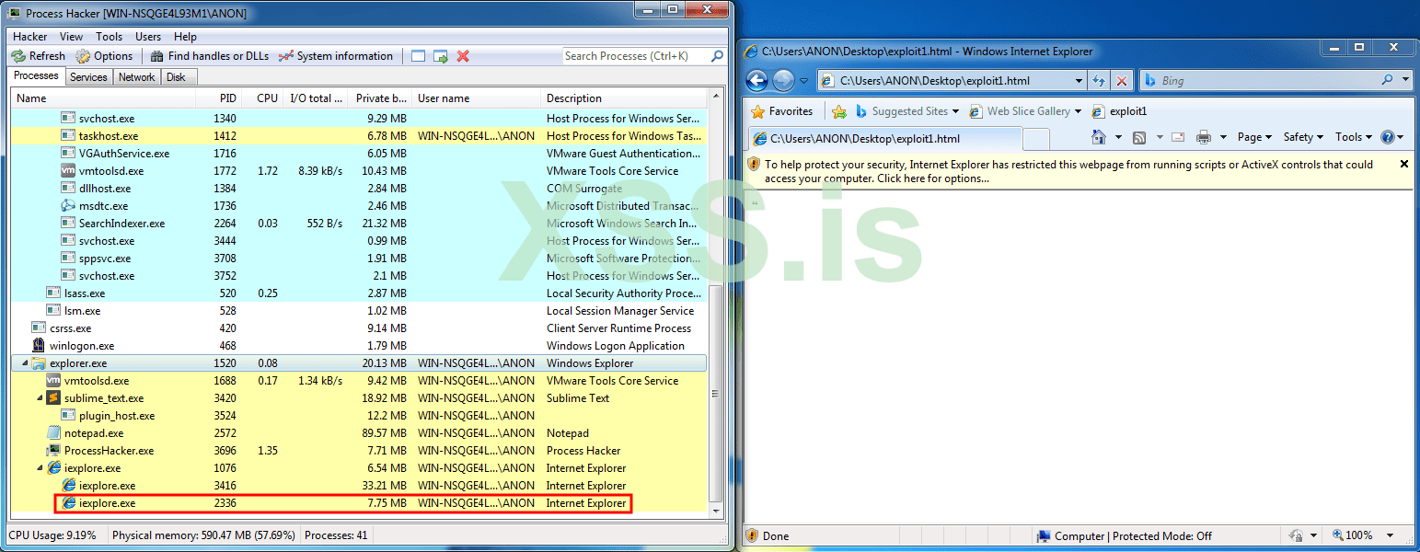Sort by the CPU column header
This screenshot has width=1420, height=552.
click(264, 98)
